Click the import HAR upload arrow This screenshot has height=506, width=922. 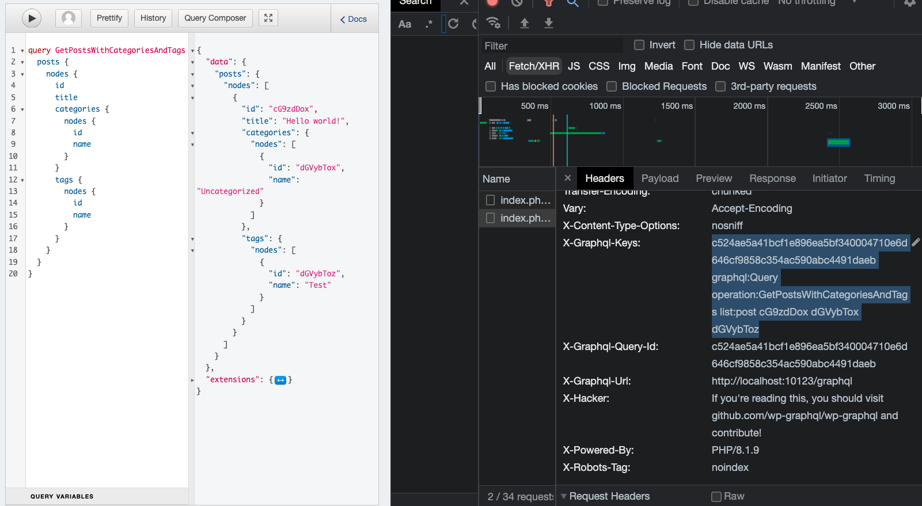525,23
